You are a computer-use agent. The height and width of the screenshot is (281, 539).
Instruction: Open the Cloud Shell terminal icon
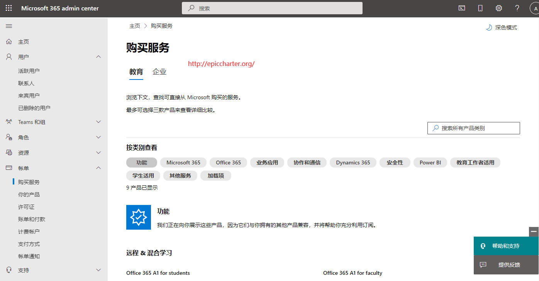click(462, 8)
